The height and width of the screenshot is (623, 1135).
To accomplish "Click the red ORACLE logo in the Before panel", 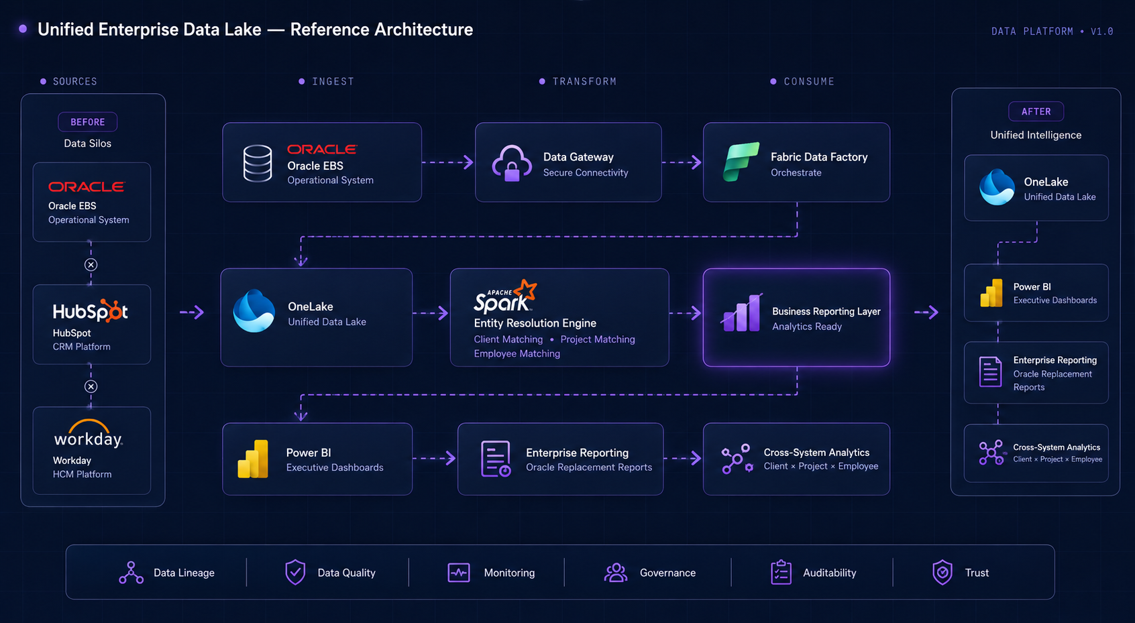I will pyautogui.click(x=86, y=186).
